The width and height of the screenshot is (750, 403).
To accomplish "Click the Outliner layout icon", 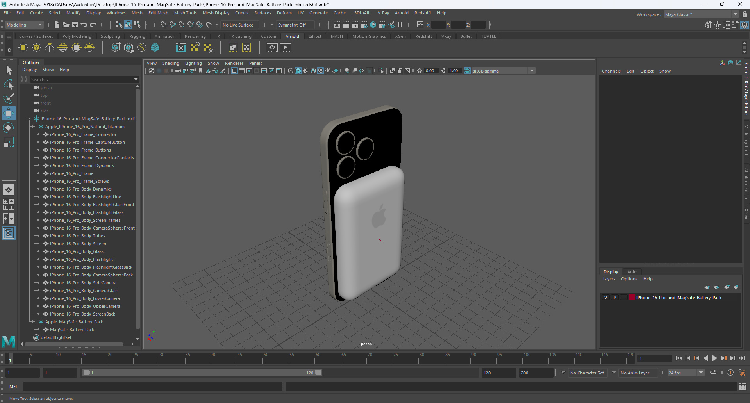I will coord(9,234).
